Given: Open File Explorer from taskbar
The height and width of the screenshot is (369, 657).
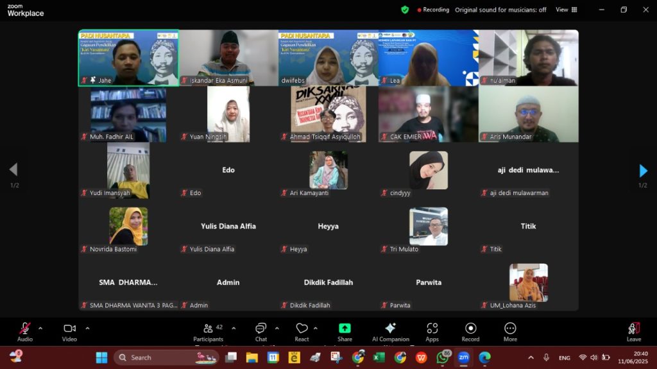Looking at the screenshot, I should pos(252,357).
